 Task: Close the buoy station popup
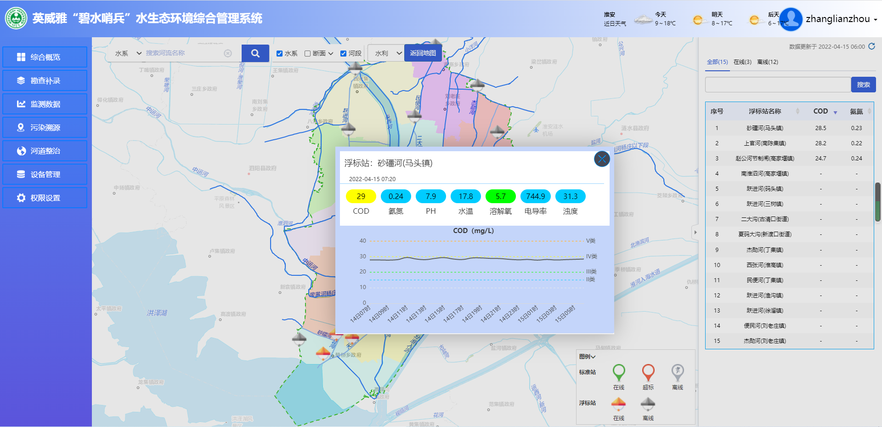point(601,159)
